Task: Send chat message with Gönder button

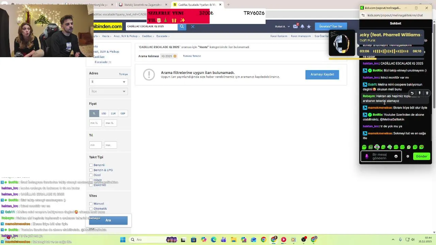Action: [421, 157]
